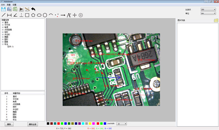The image size is (219, 130).
Task: Pick the cyan color swatch
Action: tap(83, 124)
